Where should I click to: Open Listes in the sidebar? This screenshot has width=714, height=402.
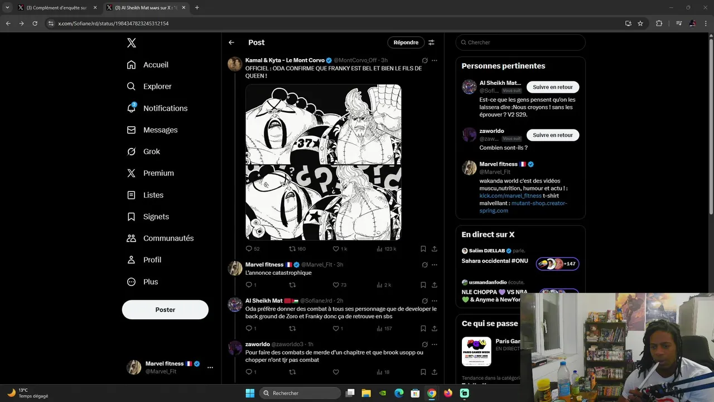[145, 195]
